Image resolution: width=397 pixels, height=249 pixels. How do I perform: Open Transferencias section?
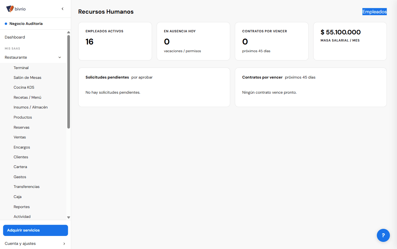coord(27,187)
